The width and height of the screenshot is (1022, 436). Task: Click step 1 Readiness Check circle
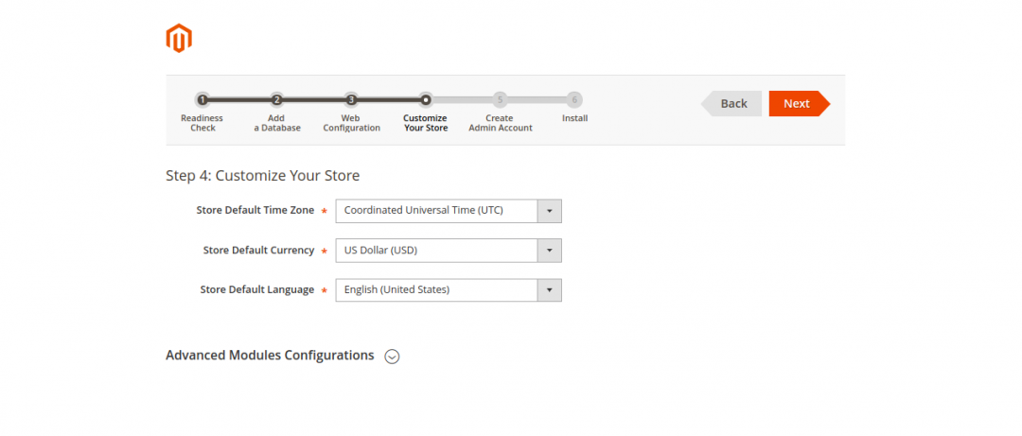point(203,99)
